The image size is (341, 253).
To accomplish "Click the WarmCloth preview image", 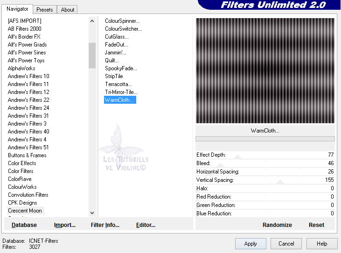I will tap(265, 71).
